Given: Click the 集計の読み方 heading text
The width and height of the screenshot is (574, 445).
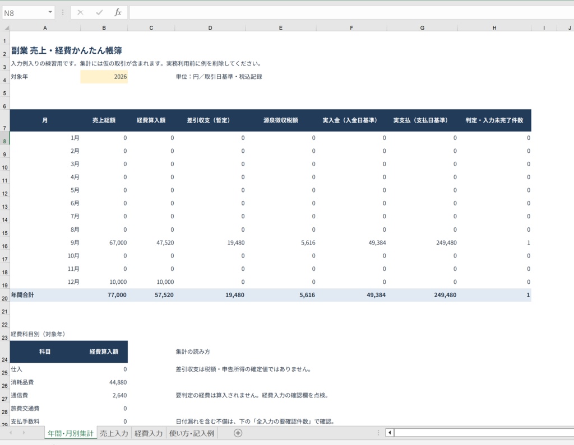Looking at the screenshot, I should [193, 352].
